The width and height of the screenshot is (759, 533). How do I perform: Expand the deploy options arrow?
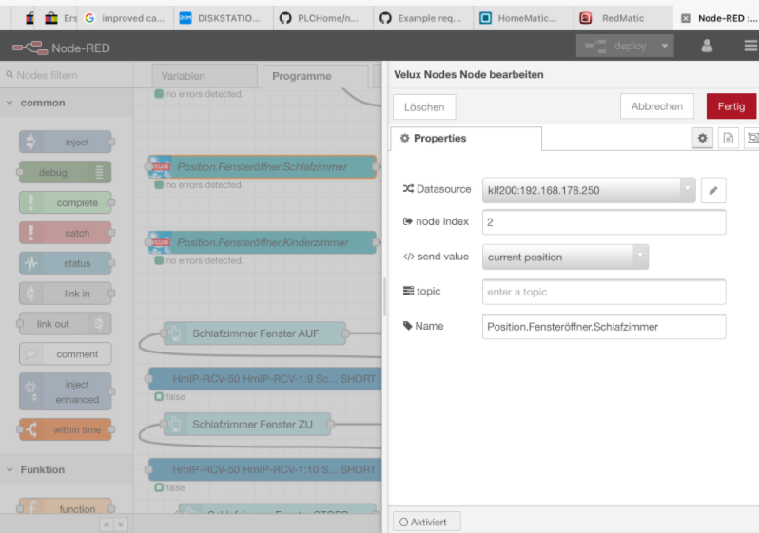click(x=666, y=46)
